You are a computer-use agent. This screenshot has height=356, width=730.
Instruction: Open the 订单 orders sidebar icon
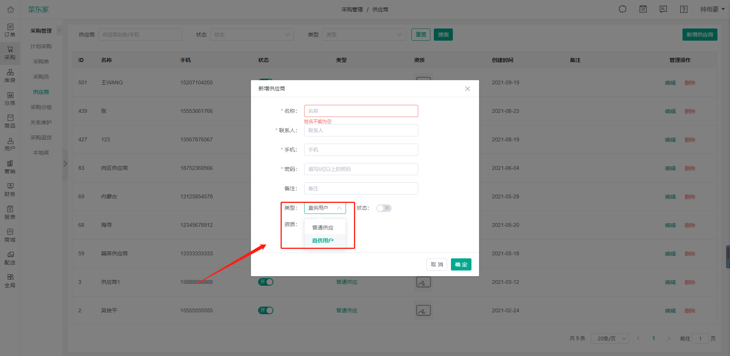coord(10,30)
